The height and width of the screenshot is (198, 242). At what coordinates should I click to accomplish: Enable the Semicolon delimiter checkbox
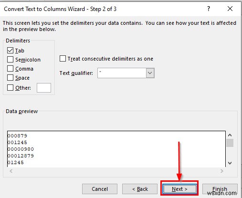[x=10, y=60]
